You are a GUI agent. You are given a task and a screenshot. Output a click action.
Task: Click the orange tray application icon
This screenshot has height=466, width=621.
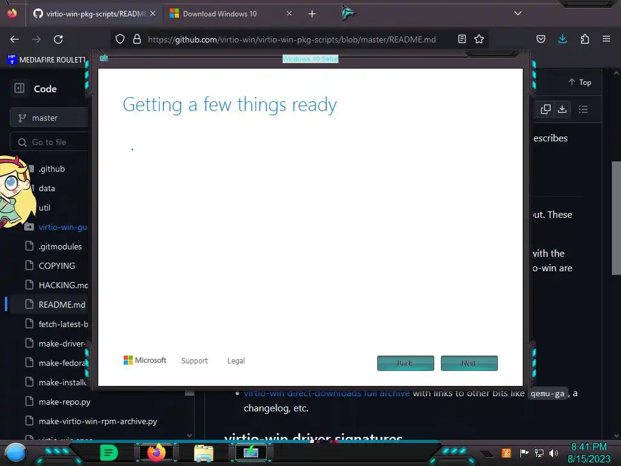click(506, 453)
